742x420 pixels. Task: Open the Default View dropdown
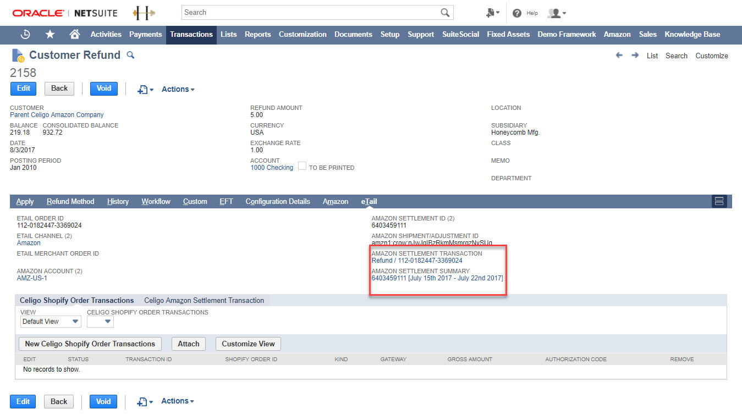(51, 322)
